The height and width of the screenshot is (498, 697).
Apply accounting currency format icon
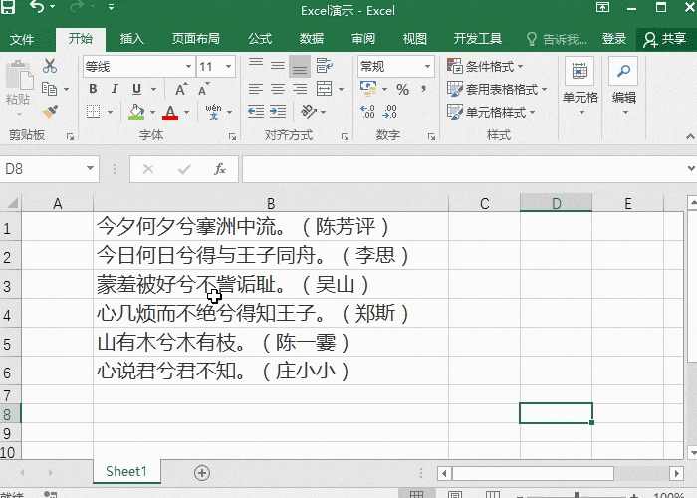click(x=368, y=89)
